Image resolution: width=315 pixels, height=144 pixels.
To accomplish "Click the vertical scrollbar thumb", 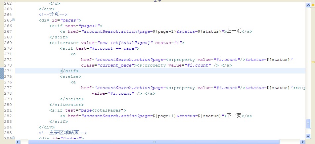I will [308, 124].
